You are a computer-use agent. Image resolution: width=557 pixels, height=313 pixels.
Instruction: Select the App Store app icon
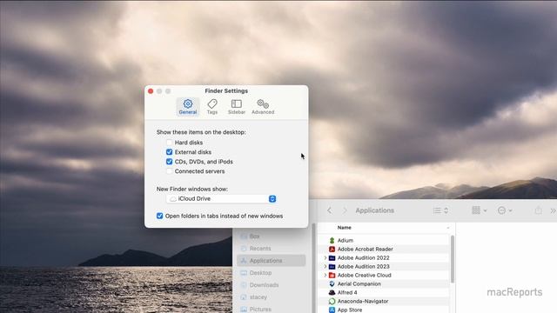pos(332,310)
